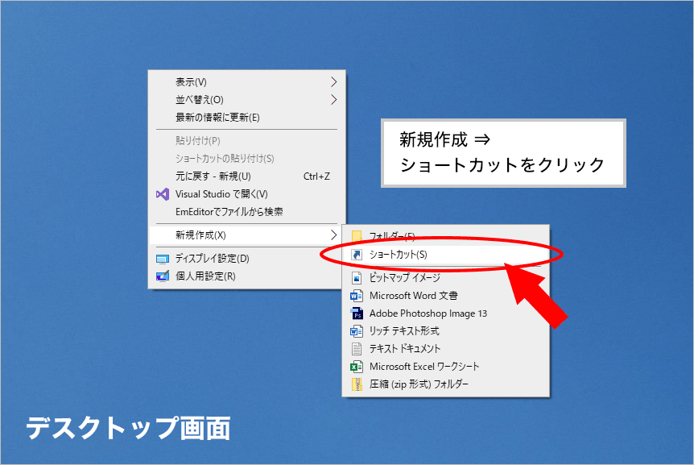Choose 圧縮 (zip 形式) フォルダー entry

tap(446, 384)
